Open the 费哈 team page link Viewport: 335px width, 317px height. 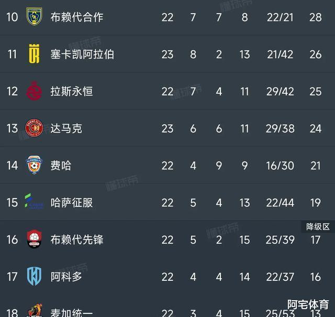coord(61,166)
